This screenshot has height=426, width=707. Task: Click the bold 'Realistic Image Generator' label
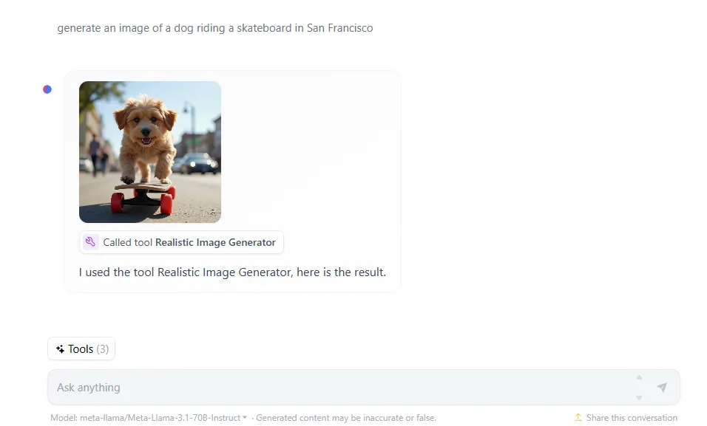[x=215, y=242]
